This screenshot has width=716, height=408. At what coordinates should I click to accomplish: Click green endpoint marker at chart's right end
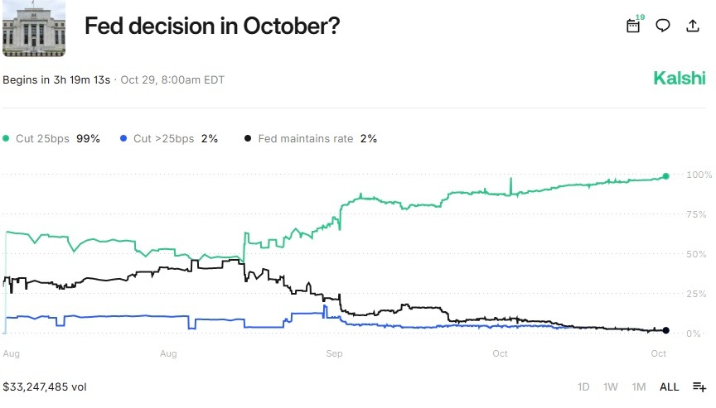point(665,176)
